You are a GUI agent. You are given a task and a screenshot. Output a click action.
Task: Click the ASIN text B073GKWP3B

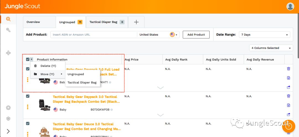click(100, 110)
